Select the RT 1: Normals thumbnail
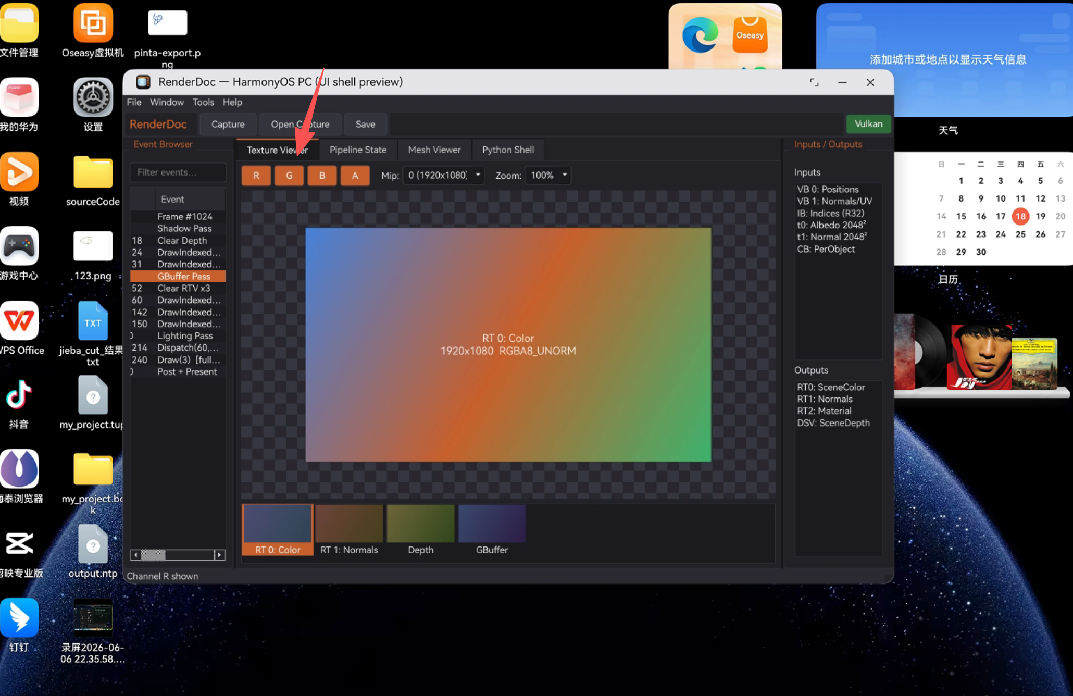Screen dimensions: 1073x696 [x=349, y=530]
